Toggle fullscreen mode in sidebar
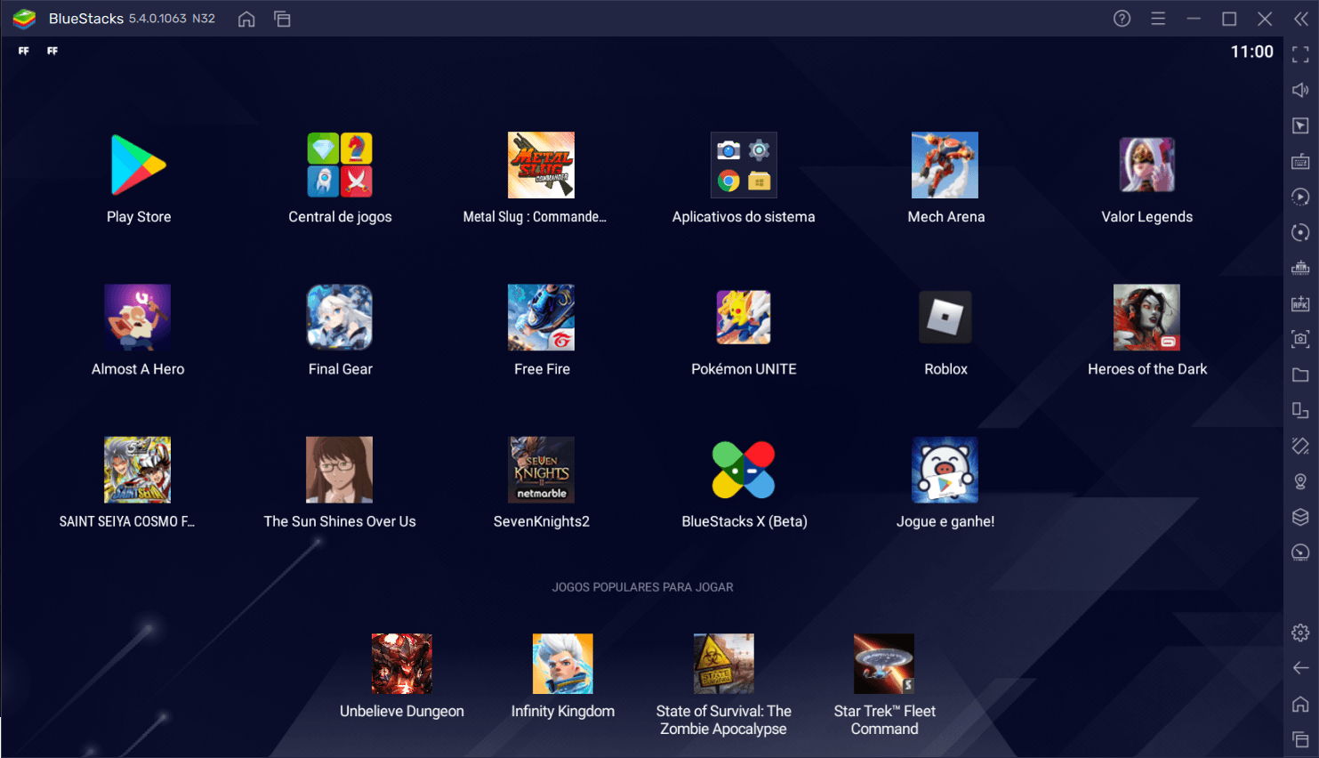The image size is (1319, 758). pyautogui.click(x=1300, y=55)
